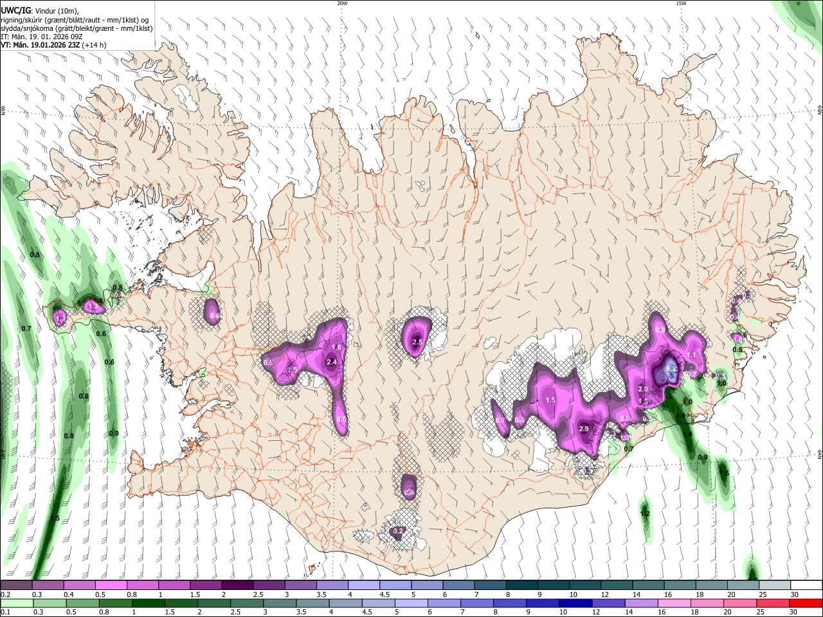823x617 pixels.
Task: Click the 1.6 snowfall value on the map
Action: point(336,347)
